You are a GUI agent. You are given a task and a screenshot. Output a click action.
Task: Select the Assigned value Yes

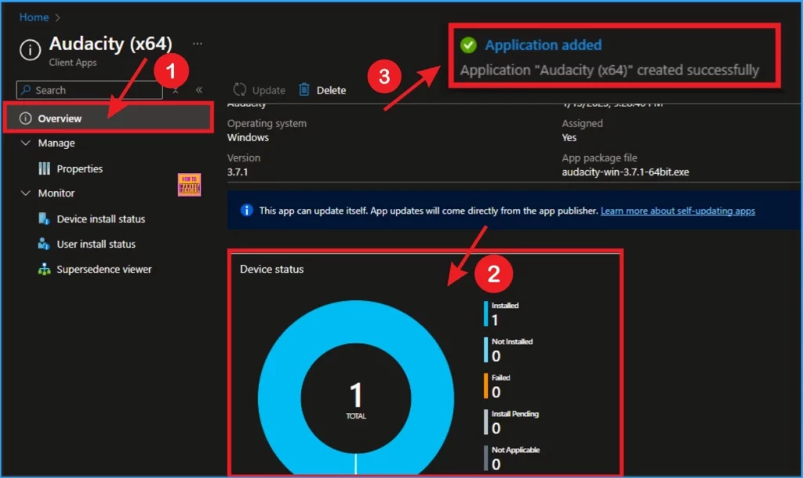click(x=569, y=138)
